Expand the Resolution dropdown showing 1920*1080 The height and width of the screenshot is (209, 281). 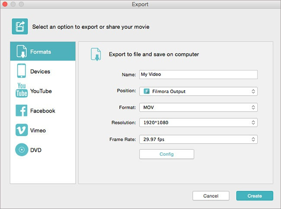(x=198, y=123)
